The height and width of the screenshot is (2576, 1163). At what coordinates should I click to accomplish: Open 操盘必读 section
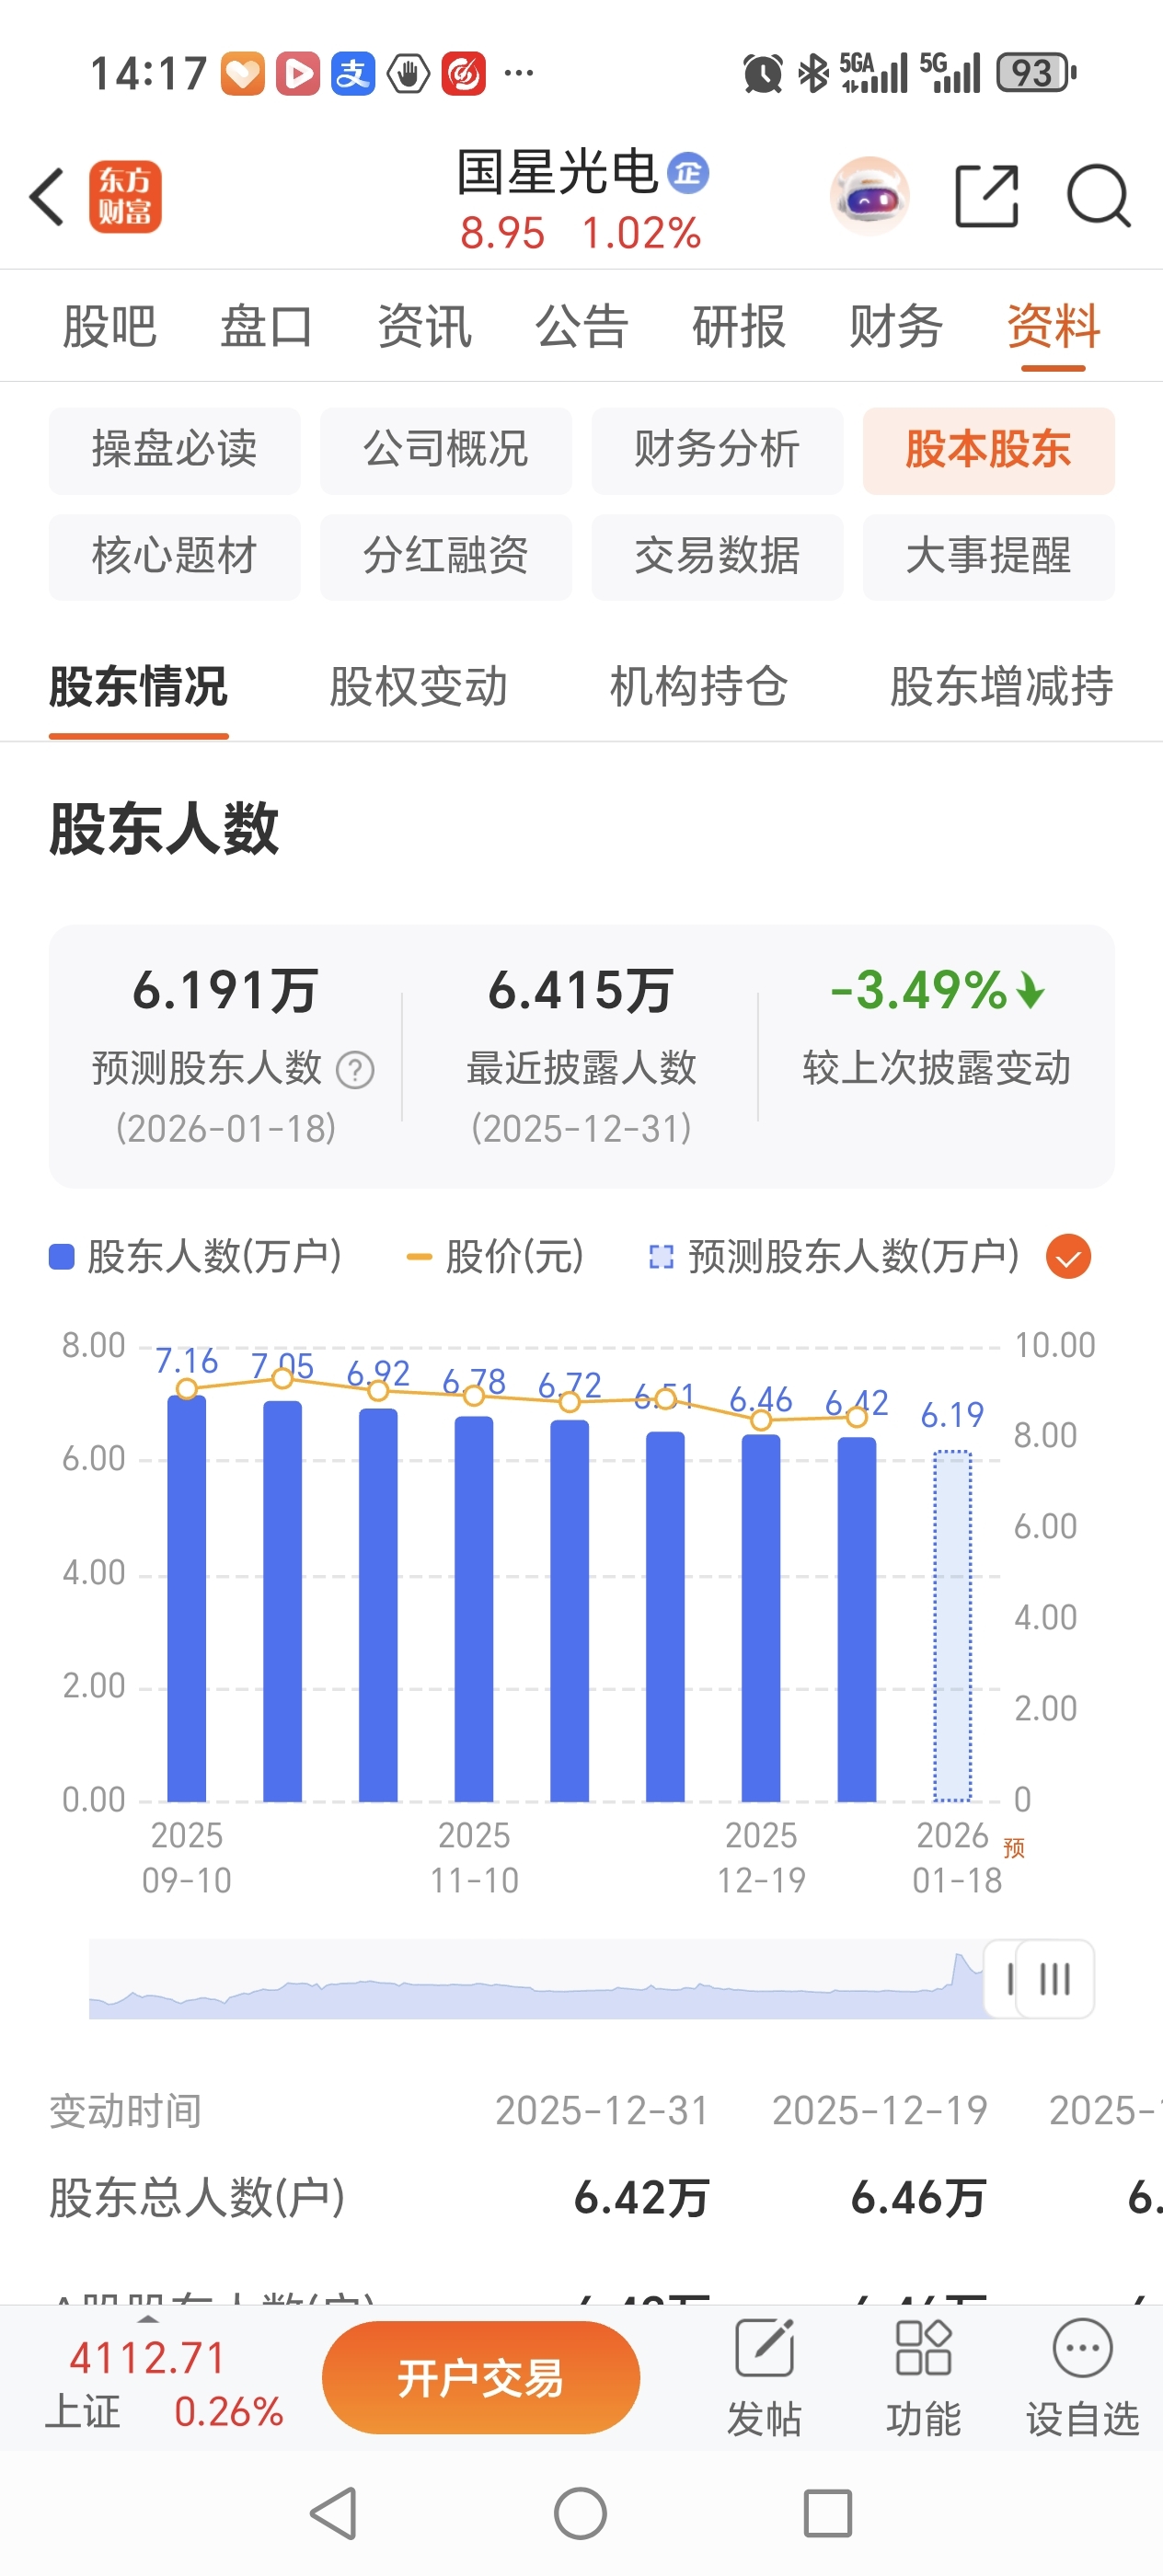(x=175, y=450)
